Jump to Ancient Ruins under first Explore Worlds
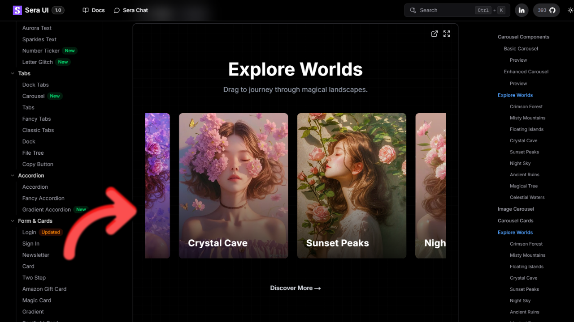 tap(524, 175)
